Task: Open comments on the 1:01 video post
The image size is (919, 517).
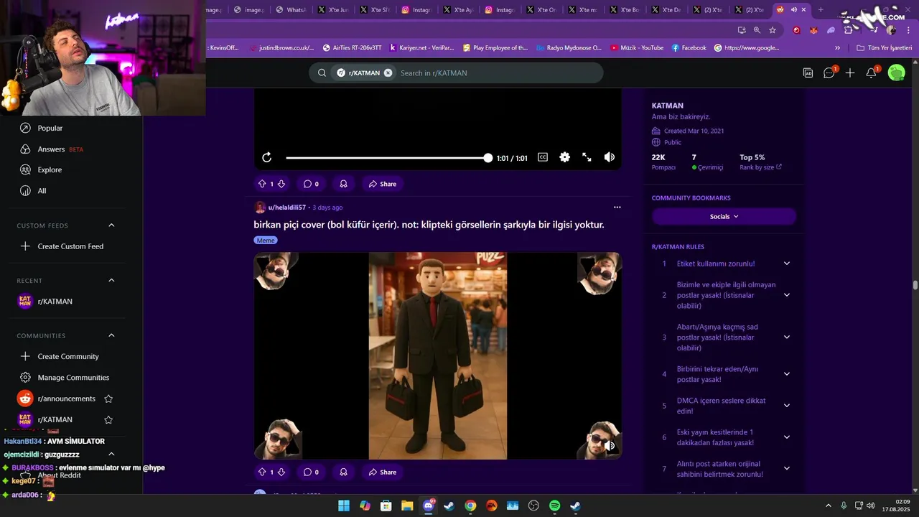Action: (x=311, y=184)
